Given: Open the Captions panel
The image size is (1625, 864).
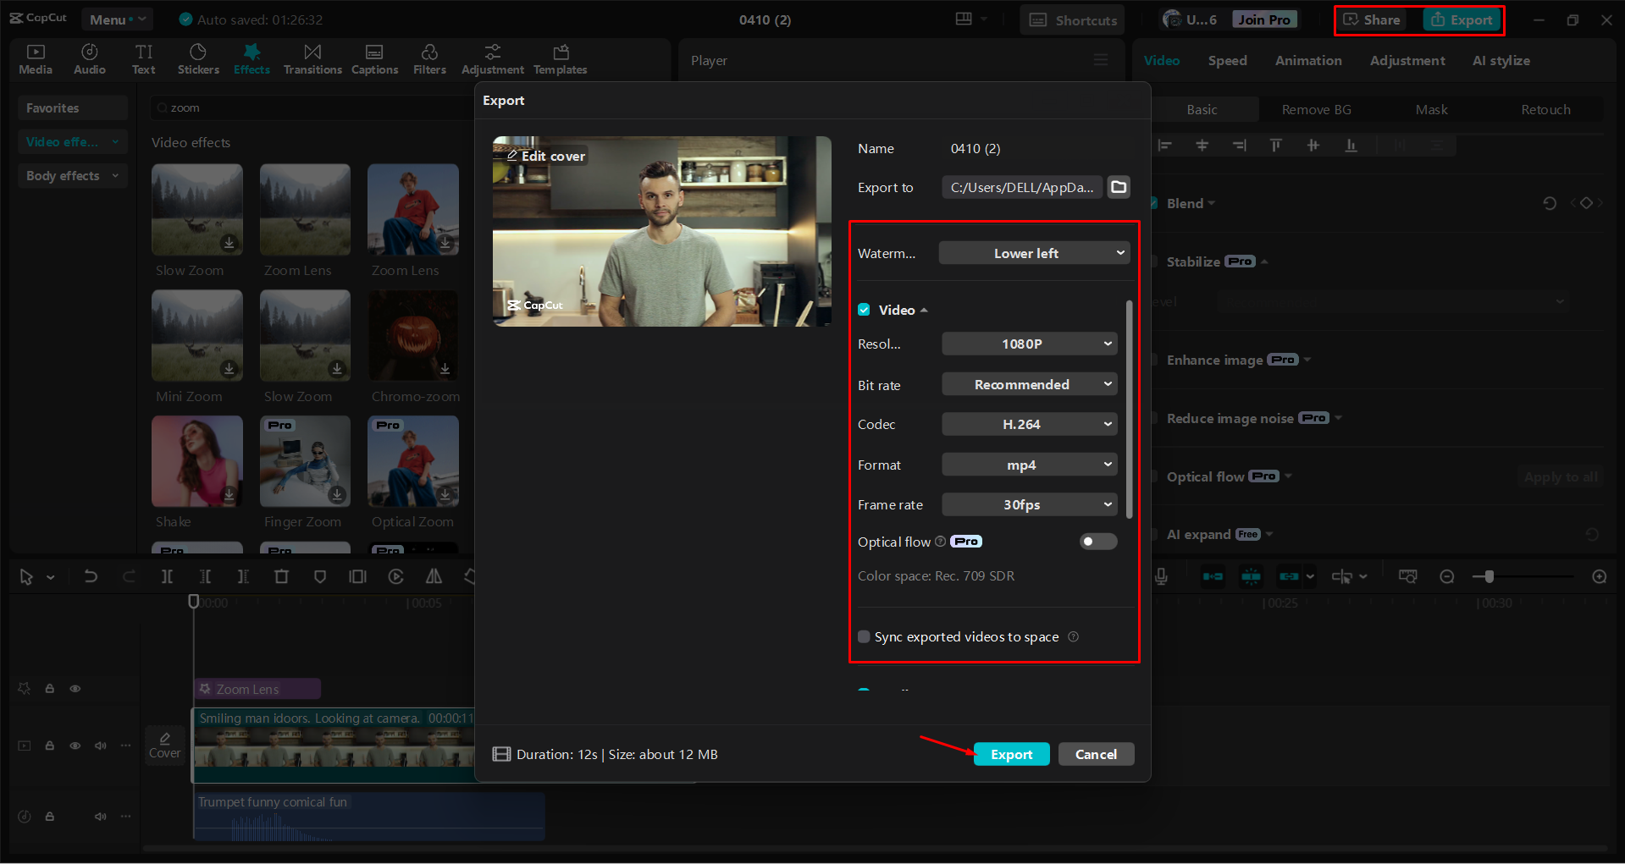Looking at the screenshot, I should click(x=374, y=58).
